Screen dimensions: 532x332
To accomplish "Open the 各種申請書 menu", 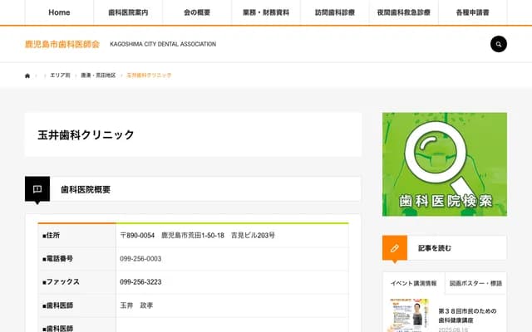I will coord(473,12).
